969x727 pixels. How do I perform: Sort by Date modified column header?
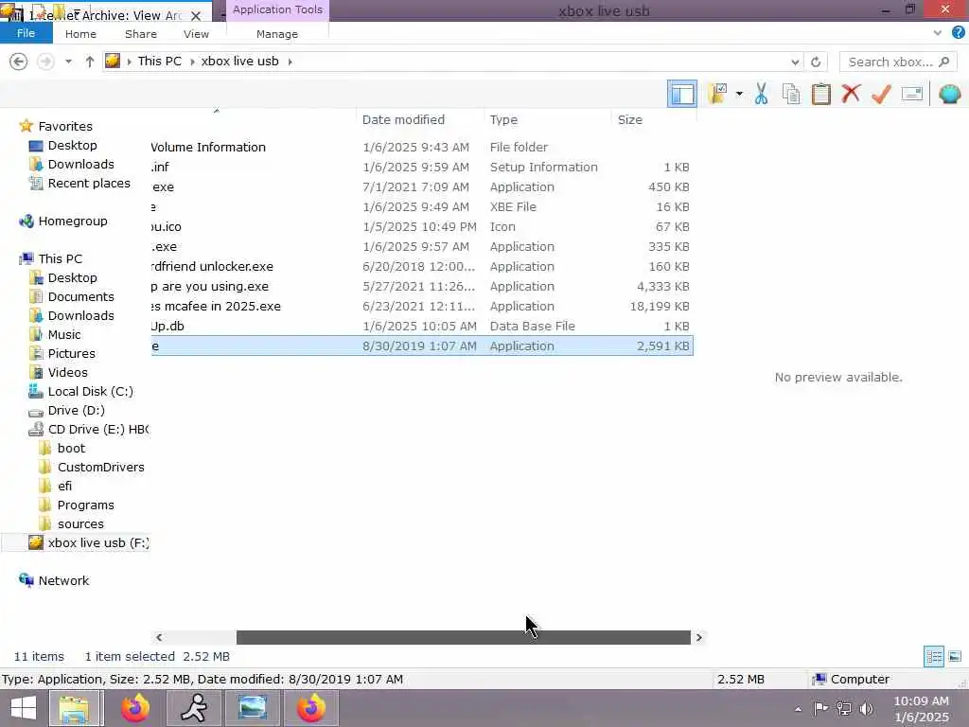pos(419,120)
